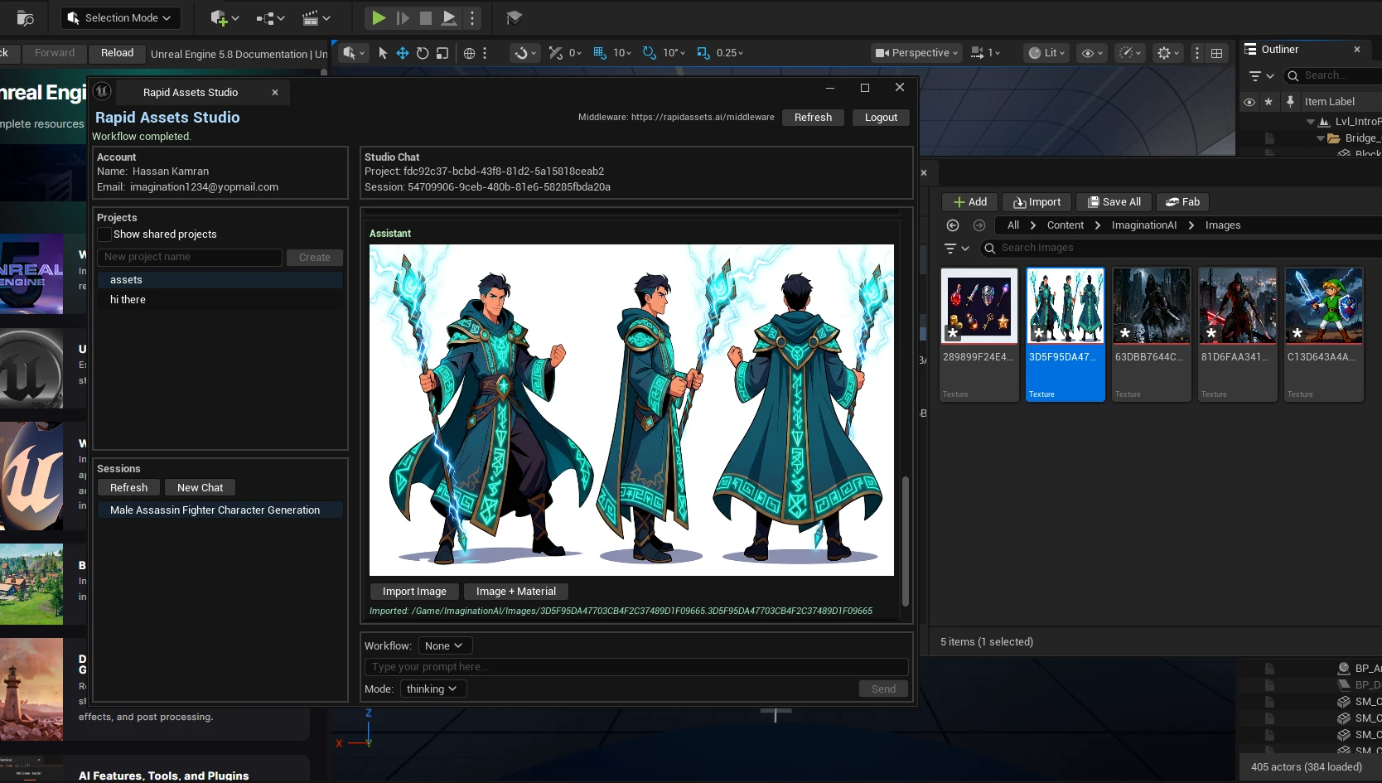
Task: Select the hi there project
Action: tap(220, 300)
